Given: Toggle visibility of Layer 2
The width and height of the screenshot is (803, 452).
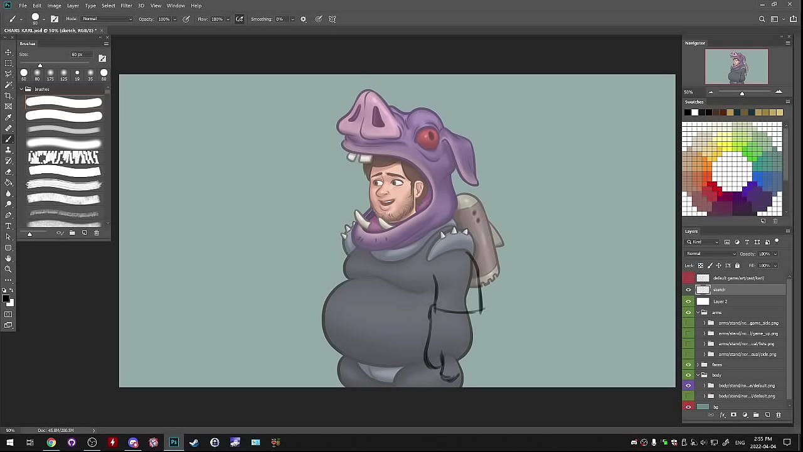Looking at the screenshot, I should click(x=688, y=301).
